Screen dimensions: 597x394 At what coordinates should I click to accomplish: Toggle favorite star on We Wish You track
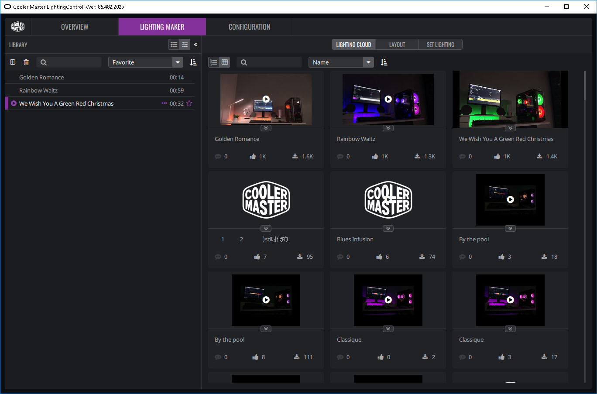[x=189, y=103]
